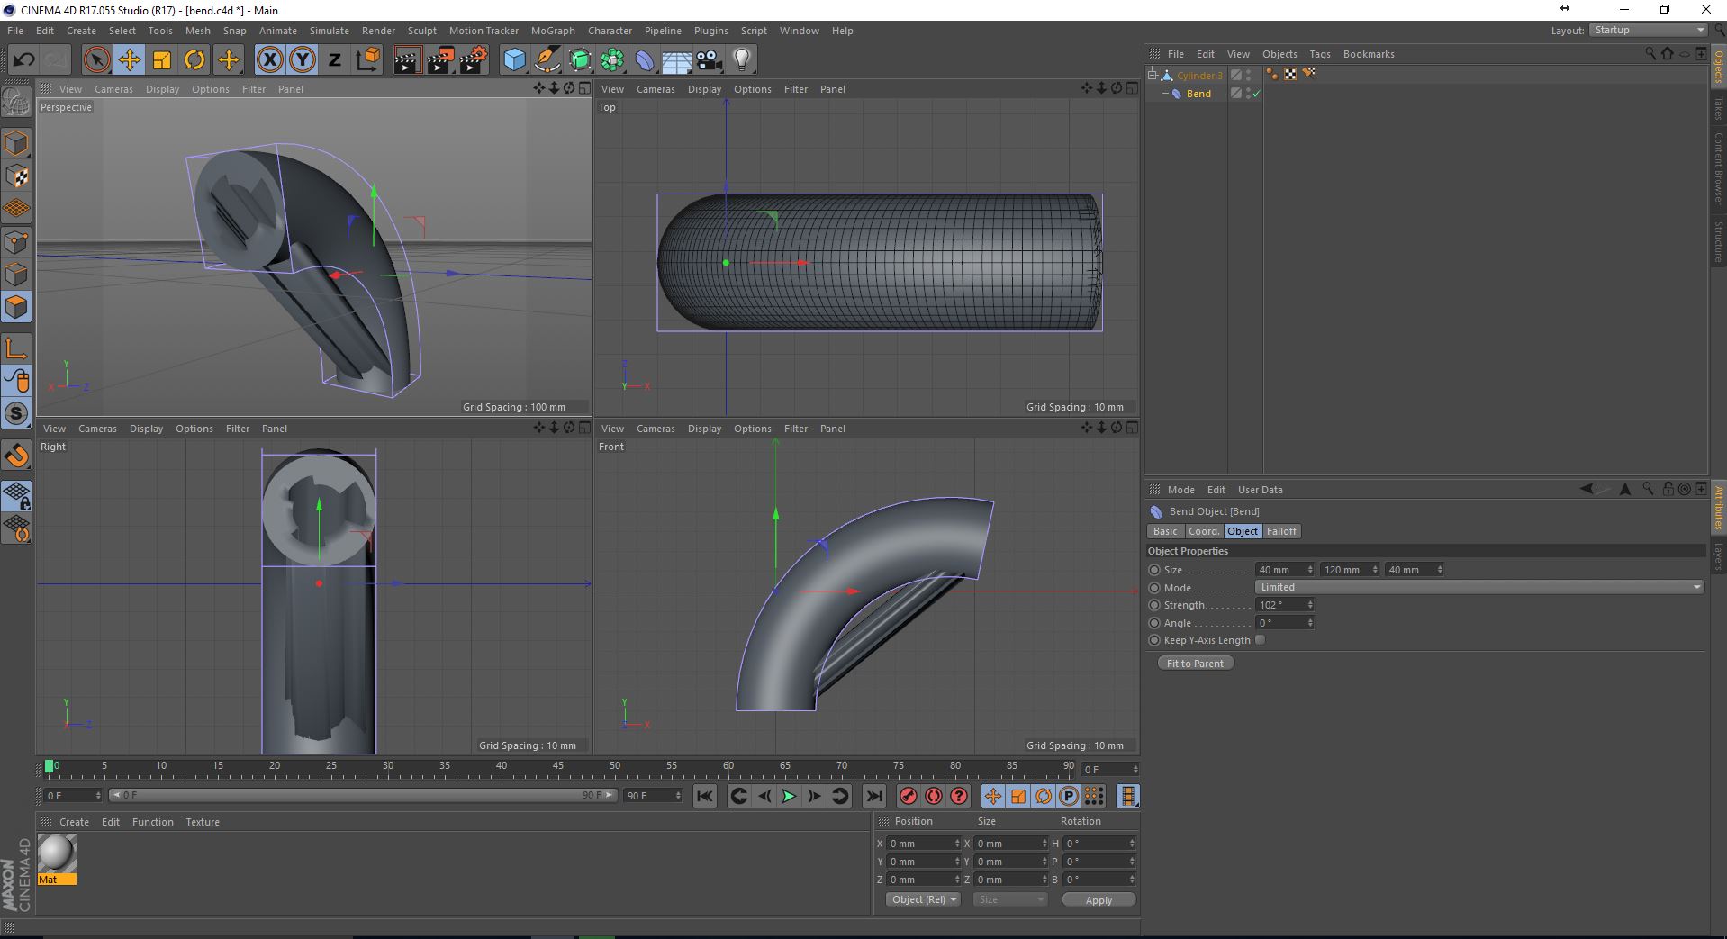Click the Coordinate System icon
Viewport: 1727px width, 939px height.
coord(367,60)
